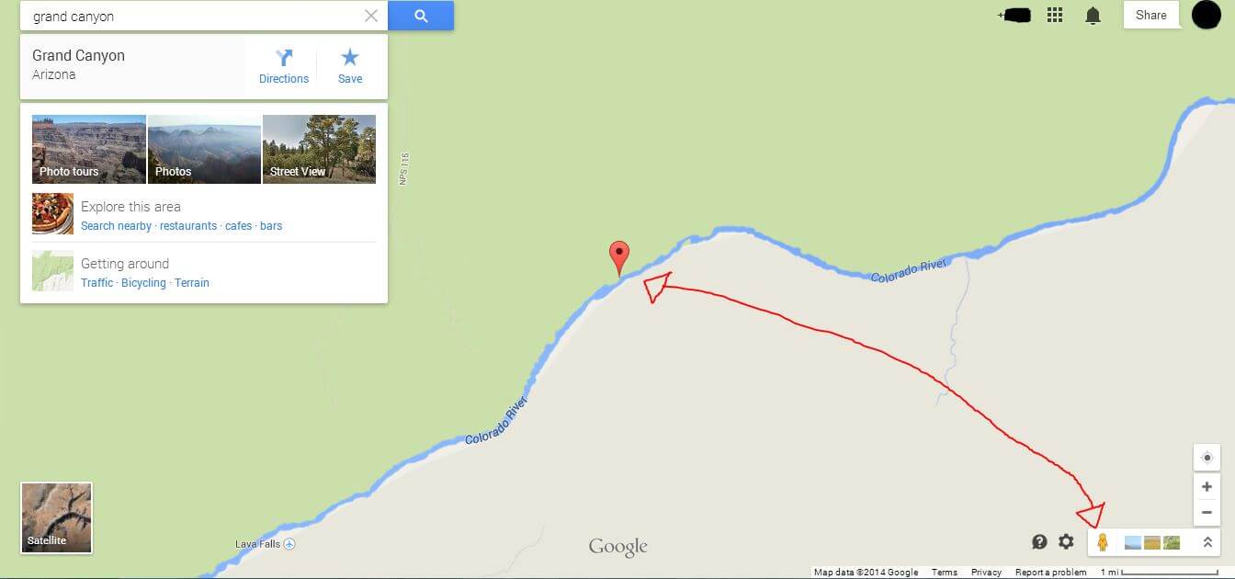Toggle the Terrain layer link
This screenshot has width=1235, height=579.
point(192,283)
